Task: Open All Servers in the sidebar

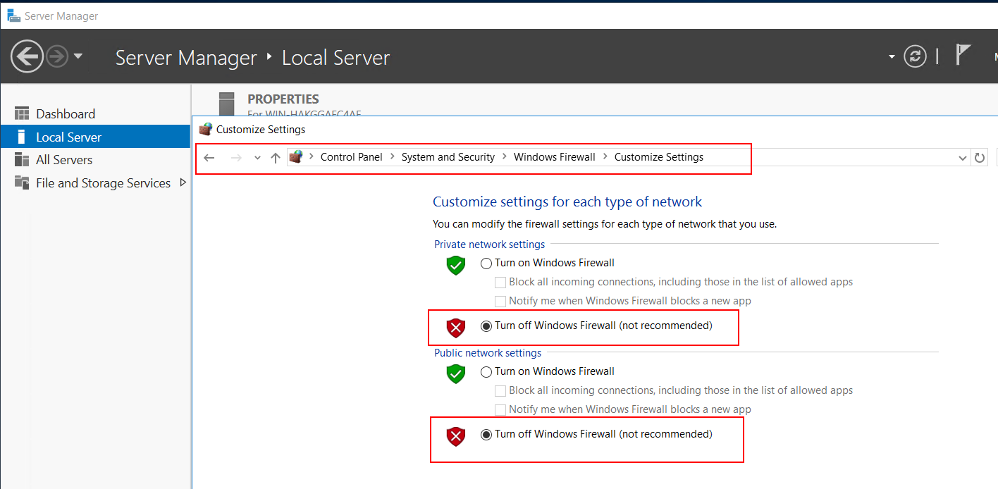Action: click(x=64, y=160)
